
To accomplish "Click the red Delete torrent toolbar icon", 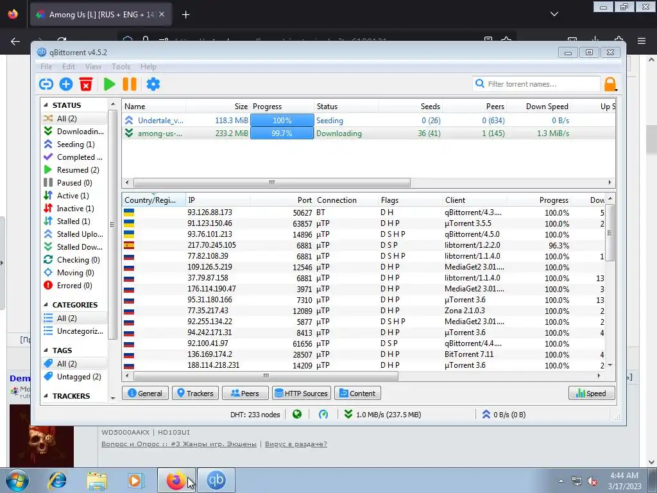I will (x=86, y=84).
